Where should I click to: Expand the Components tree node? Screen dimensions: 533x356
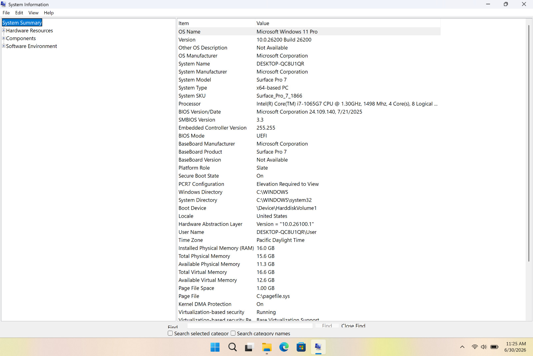4,38
